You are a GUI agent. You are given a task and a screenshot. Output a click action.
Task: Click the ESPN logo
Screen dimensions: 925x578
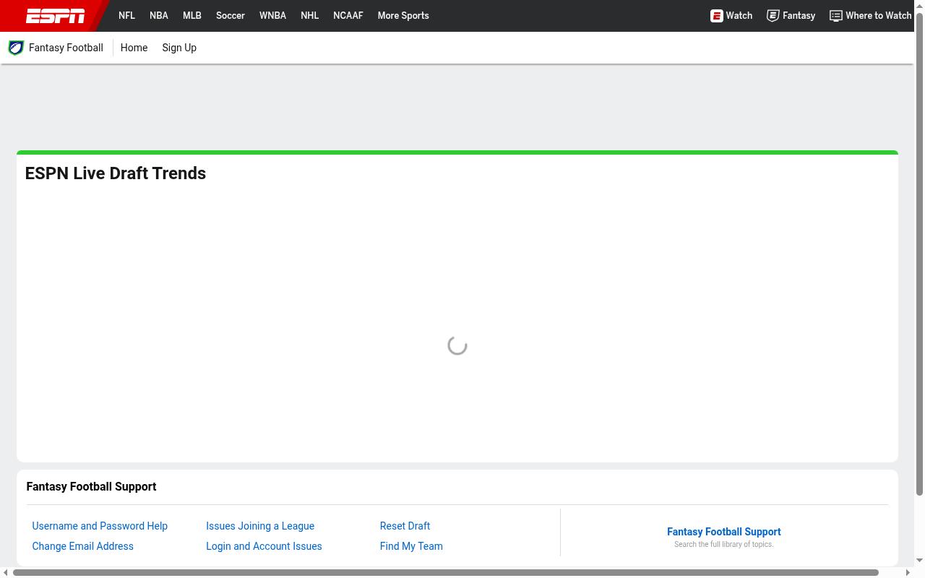(x=56, y=16)
